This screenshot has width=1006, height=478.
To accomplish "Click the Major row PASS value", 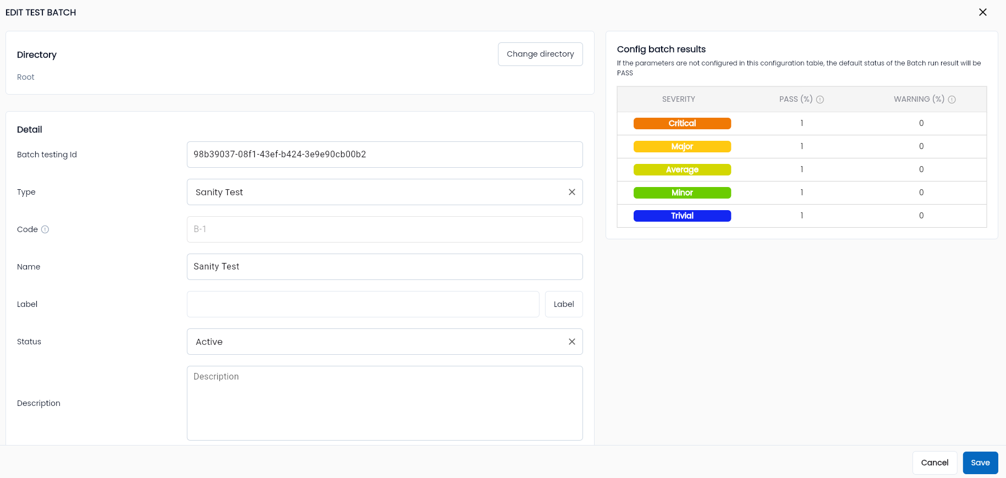I will pyautogui.click(x=802, y=146).
